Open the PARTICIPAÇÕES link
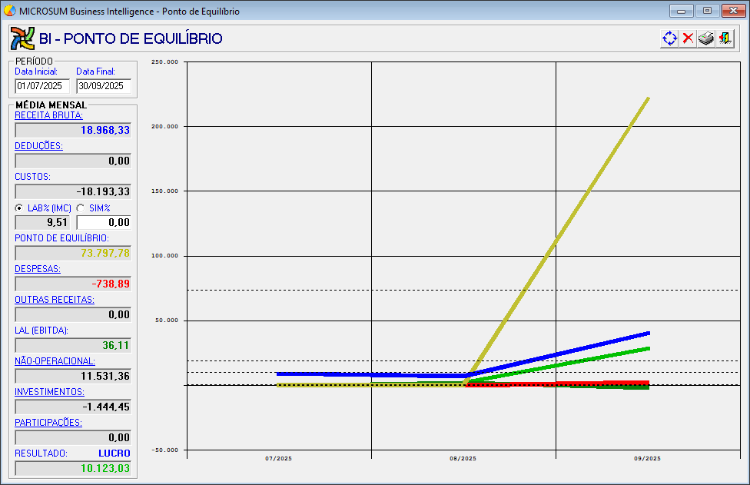This screenshot has height=485, width=750. (48, 422)
